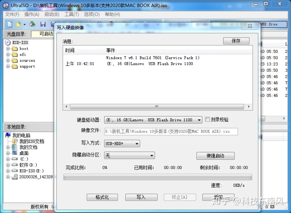Viewport: 291px width, 213px height.
Task: Expand the ESD-ISO(E:) drive tree node
Action: click(x=8, y=171)
